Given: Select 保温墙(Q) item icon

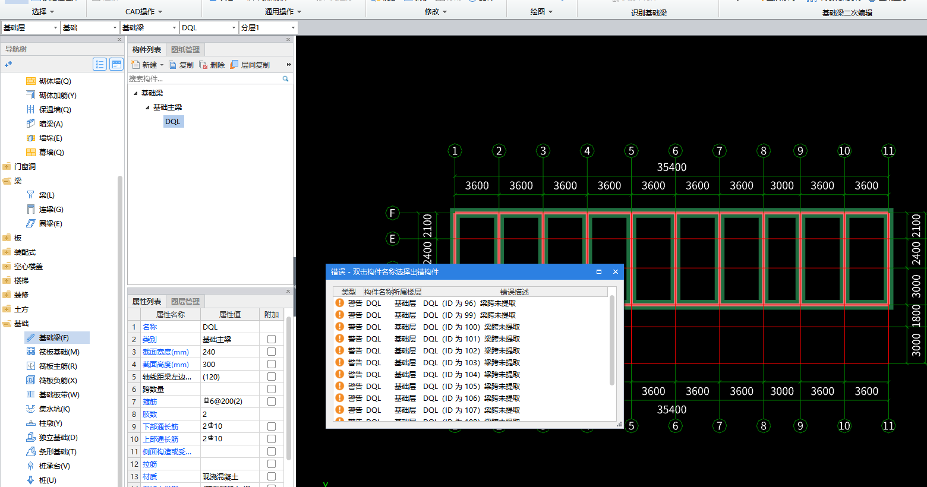Looking at the screenshot, I should click(31, 109).
